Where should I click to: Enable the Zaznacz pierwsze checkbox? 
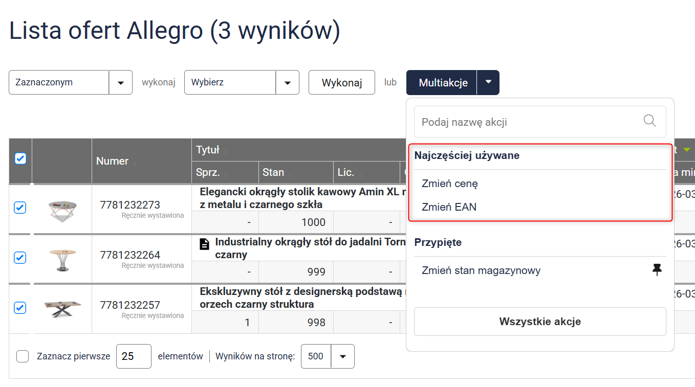coord(23,356)
